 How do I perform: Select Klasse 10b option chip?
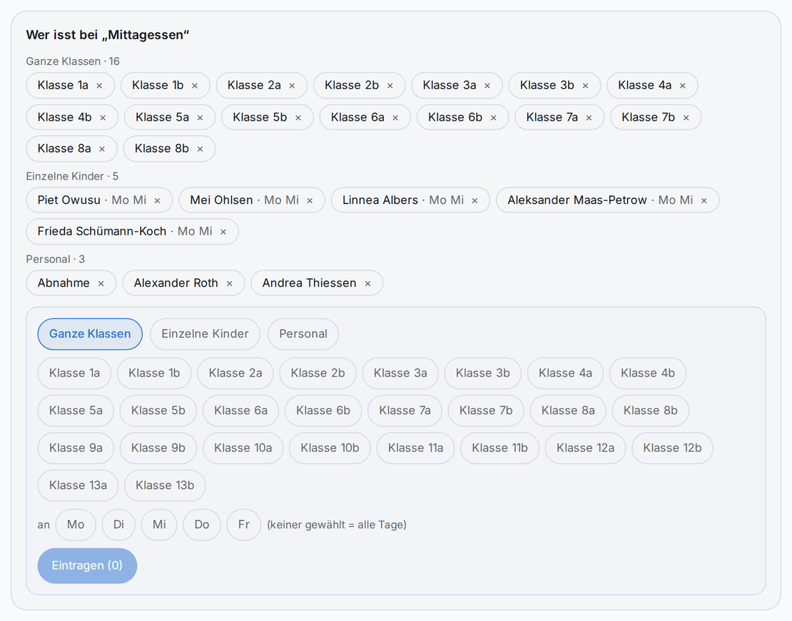click(x=330, y=448)
